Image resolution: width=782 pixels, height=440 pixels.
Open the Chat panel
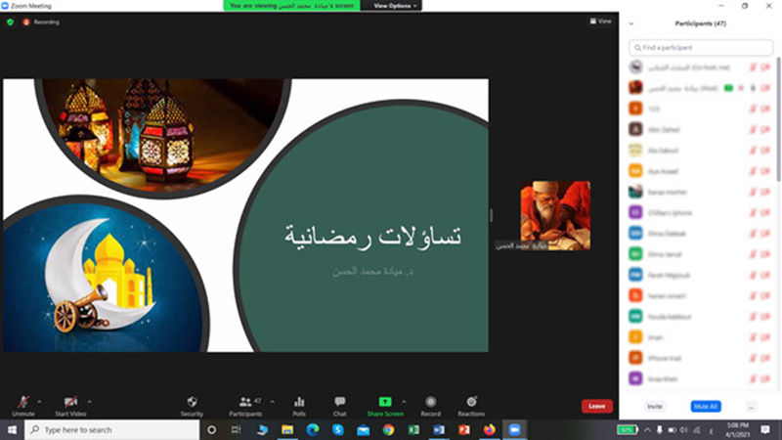(339, 402)
